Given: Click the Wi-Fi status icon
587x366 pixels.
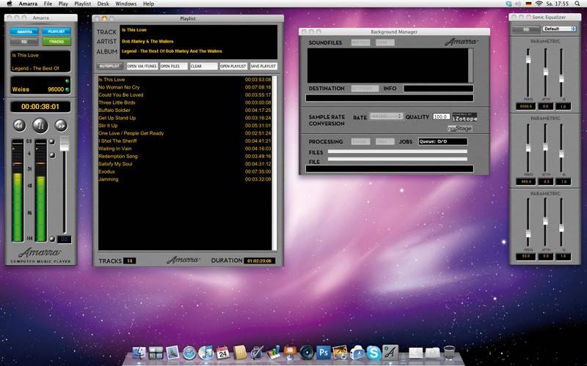Looking at the screenshot, I should pyautogui.click(x=539, y=4).
